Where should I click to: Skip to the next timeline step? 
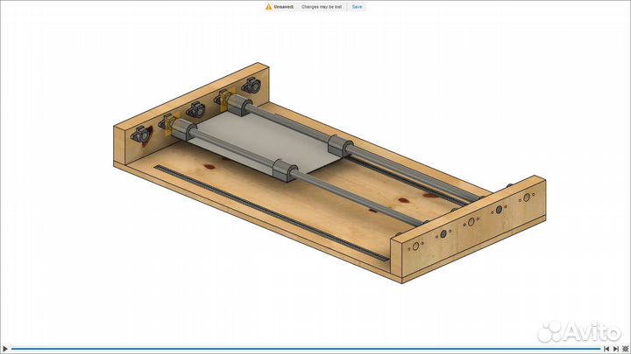[615, 349]
